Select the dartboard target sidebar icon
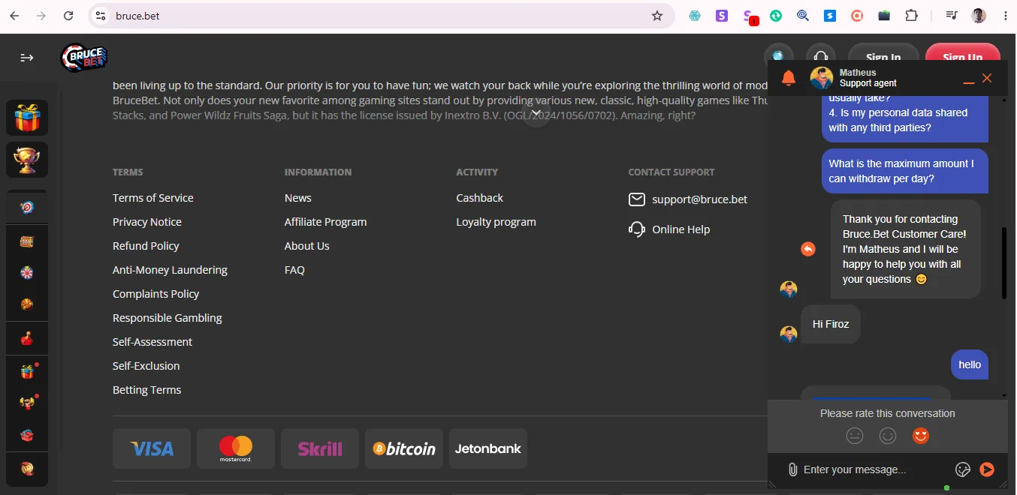The width and height of the screenshot is (1017, 495). [x=27, y=207]
